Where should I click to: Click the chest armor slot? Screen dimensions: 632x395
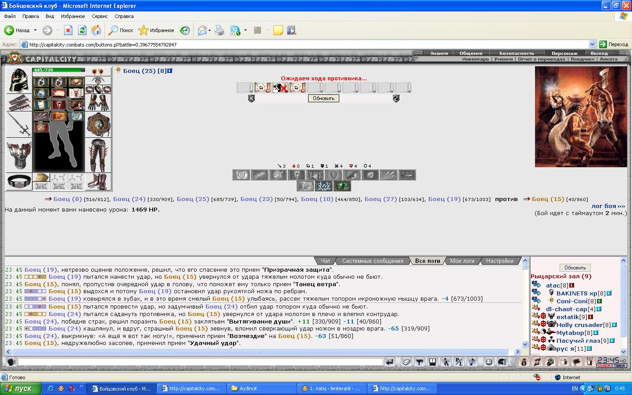pos(19,155)
